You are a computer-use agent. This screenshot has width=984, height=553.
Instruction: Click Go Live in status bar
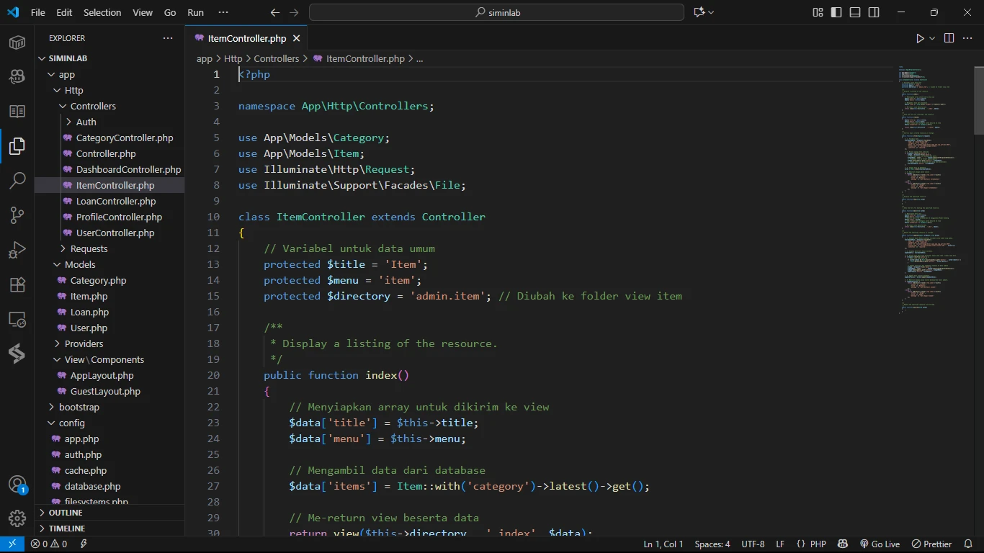coord(880,544)
